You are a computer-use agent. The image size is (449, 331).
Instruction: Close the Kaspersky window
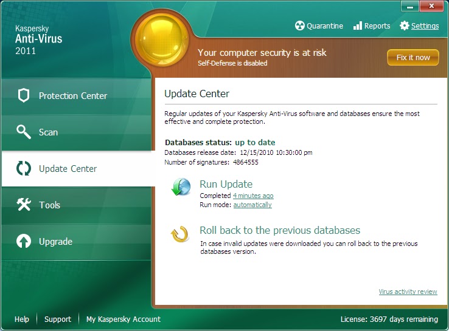coord(431,6)
